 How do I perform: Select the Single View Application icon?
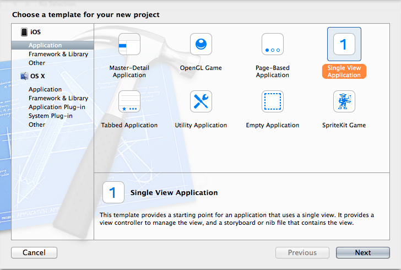pos(344,44)
